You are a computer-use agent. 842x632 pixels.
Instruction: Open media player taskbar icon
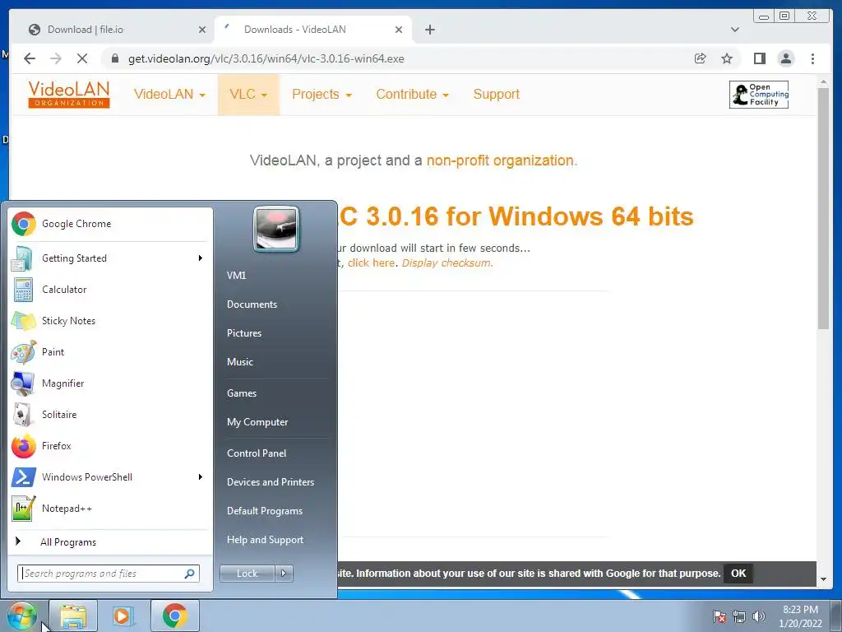(x=123, y=616)
